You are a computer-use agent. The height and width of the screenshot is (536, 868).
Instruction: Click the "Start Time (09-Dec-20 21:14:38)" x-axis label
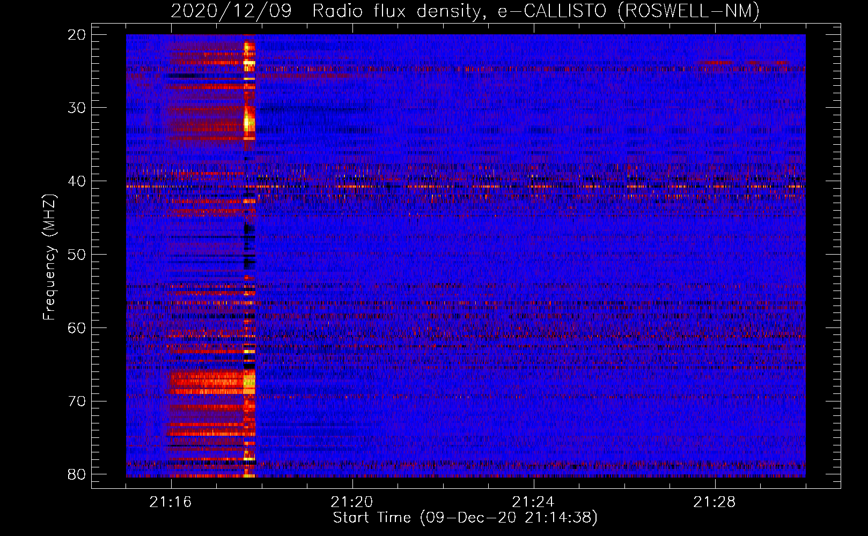pyautogui.click(x=465, y=518)
